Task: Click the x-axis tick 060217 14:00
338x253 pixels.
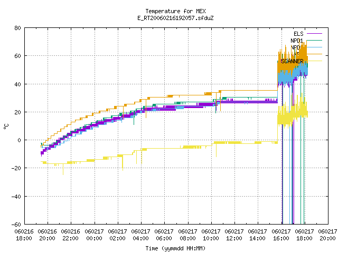Action: [258, 235]
